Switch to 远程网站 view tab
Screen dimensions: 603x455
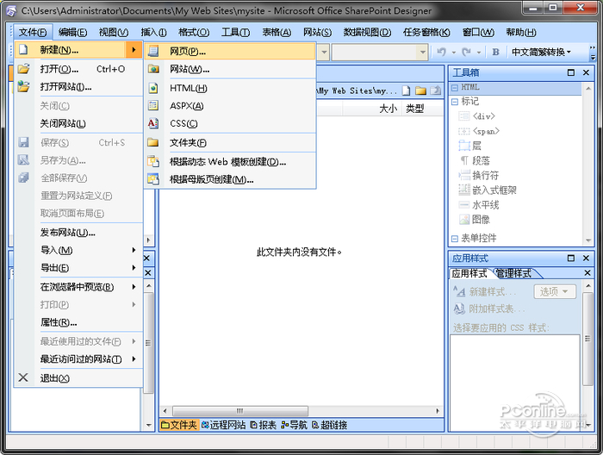224,425
